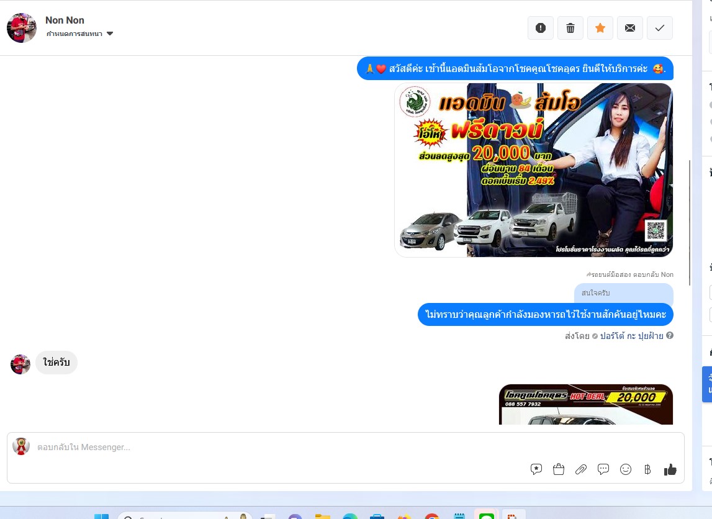Attach a file with paperclip icon
The width and height of the screenshot is (712, 519).
(x=581, y=469)
